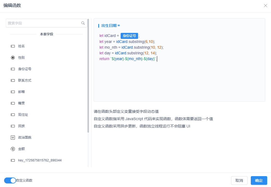The image size is (271, 187).
Task: Click the search magnifier icon in field search
Action: [x=83, y=23]
